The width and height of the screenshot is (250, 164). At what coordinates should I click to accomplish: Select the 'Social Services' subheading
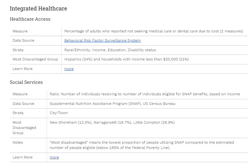(x=26, y=82)
